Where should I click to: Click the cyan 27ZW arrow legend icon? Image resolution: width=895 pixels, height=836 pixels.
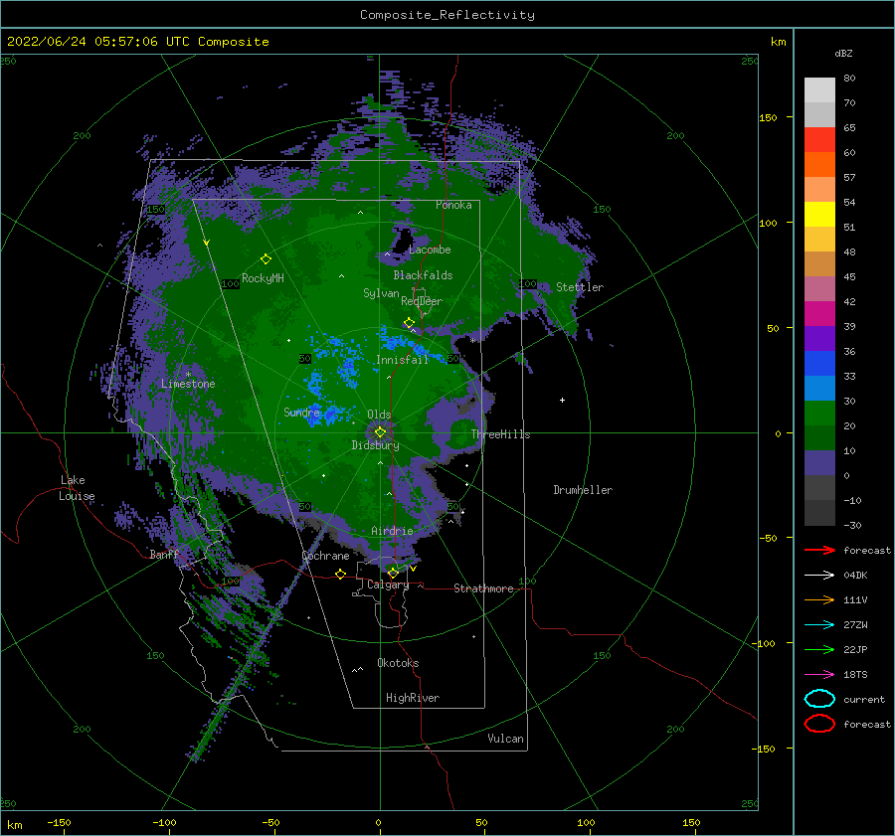(819, 625)
